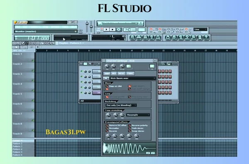Open the graph editor icon in step sequencer
The image size is (249, 164).
click(163, 64)
